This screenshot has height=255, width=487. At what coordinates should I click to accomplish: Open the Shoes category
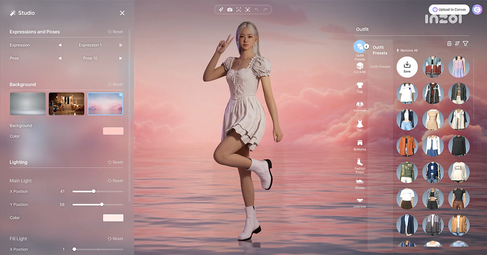click(x=360, y=184)
